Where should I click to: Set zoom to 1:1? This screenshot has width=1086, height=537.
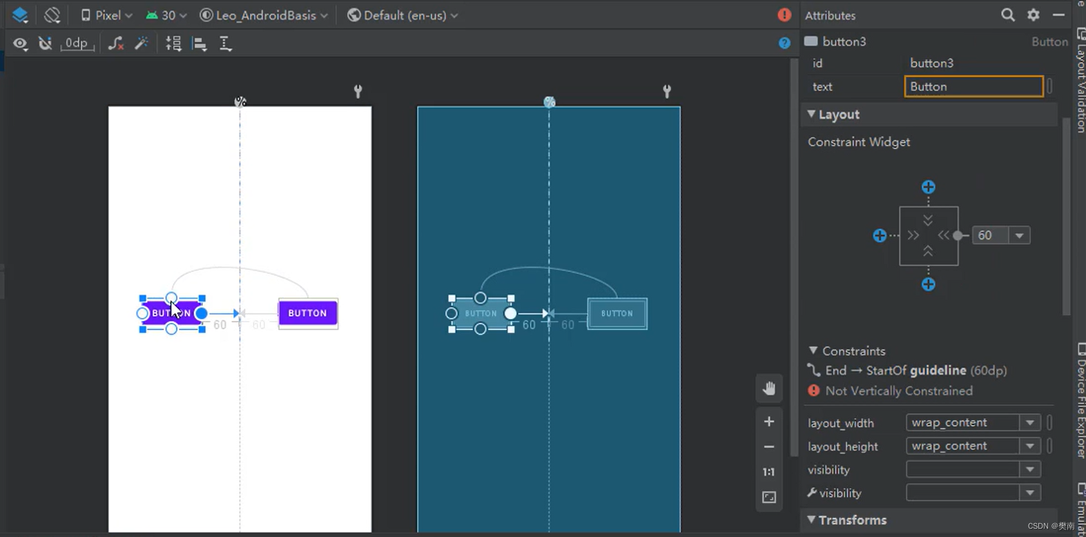[x=769, y=472]
